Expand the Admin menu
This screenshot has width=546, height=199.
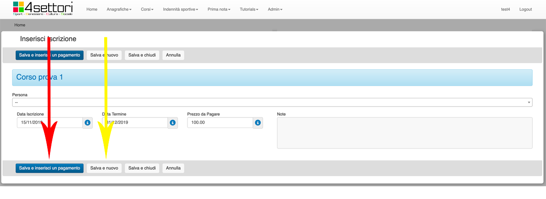point(275,10)
